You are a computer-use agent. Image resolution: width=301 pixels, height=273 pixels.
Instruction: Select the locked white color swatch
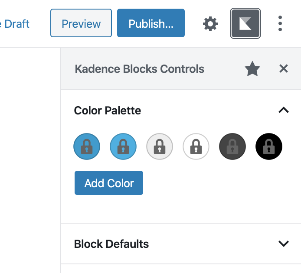point(196,146)
